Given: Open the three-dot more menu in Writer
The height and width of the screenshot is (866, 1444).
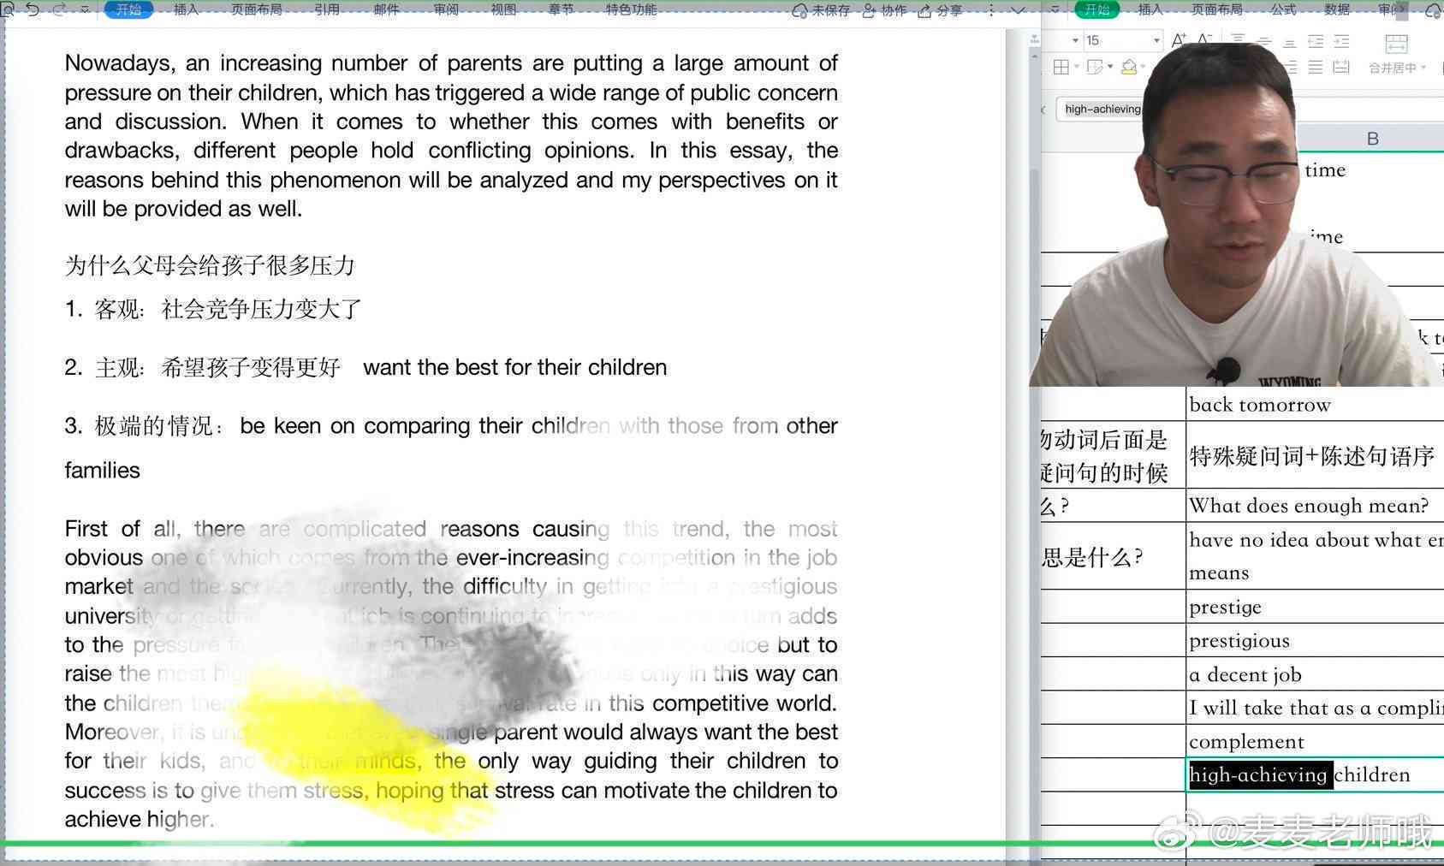Looking at the screenshot, I should click(x=991, y=10).
